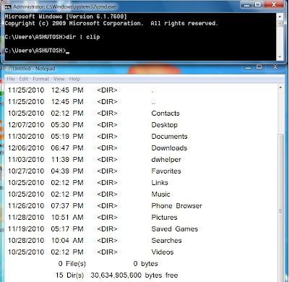Click the date 11/28/2010 in the Pictures row

coord(26,218)
